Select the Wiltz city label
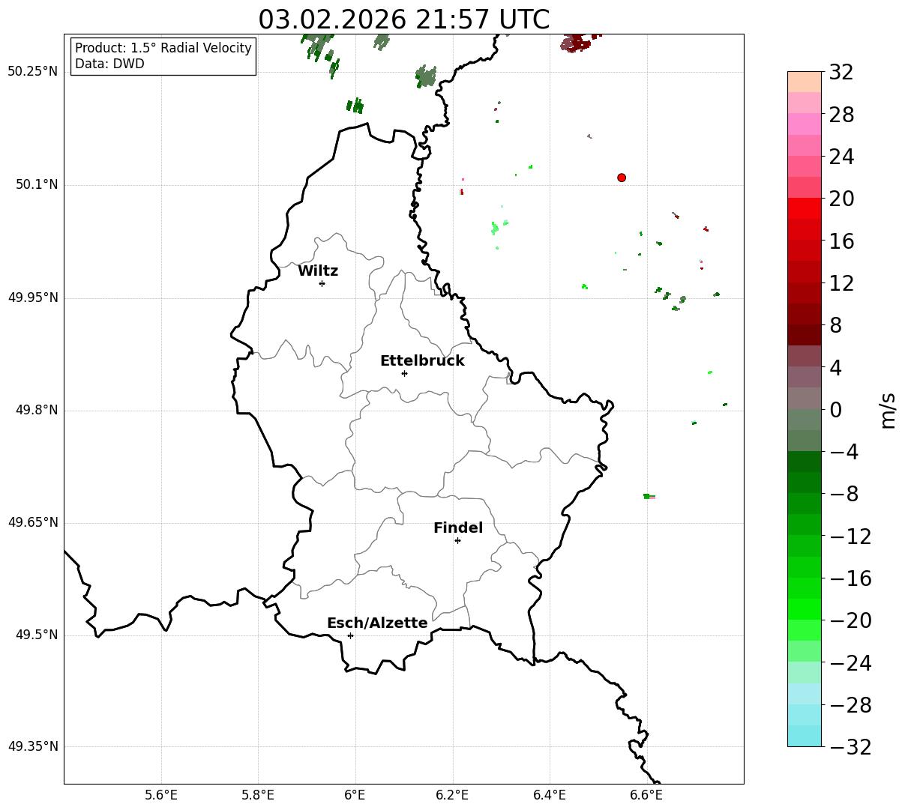Viewport: 905px width, 810px height. [x=318, y=270]
